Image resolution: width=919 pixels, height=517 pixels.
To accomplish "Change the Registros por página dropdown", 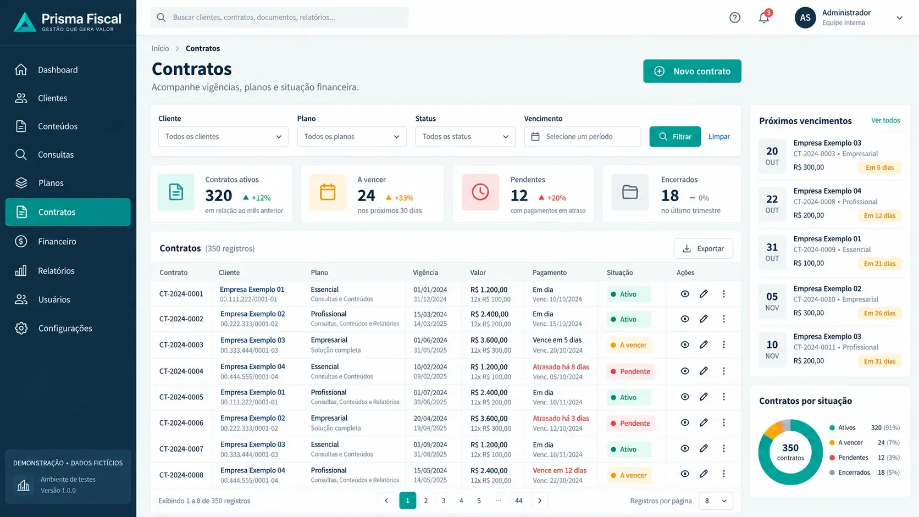I will coord(716,501).
